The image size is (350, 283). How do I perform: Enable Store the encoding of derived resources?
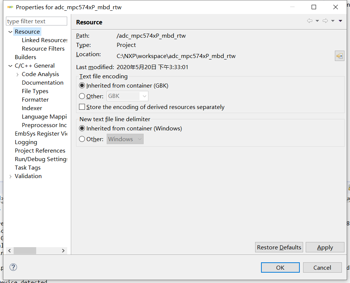[x=82, y=107]
